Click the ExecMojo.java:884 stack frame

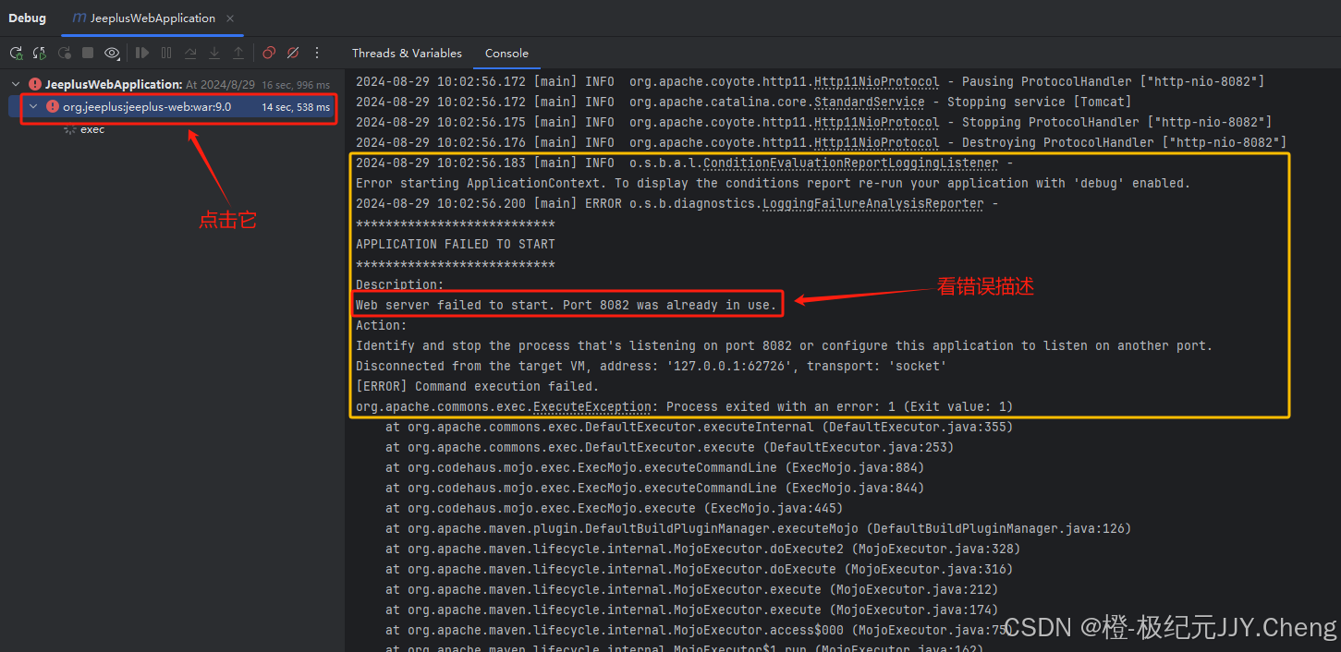point(654,467)
